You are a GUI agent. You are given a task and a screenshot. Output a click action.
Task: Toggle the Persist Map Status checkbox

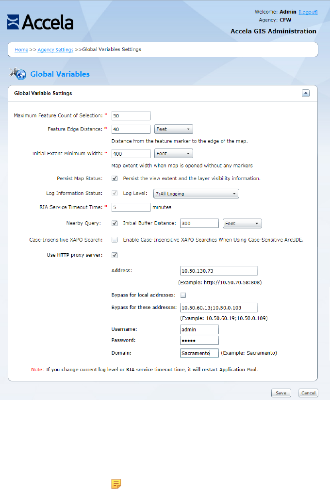(x=115, y=178)
